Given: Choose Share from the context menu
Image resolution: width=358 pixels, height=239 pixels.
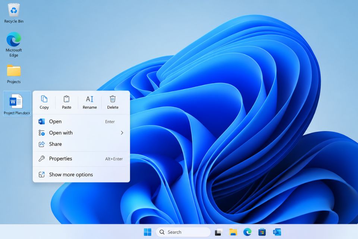Looking at the screenshot, I should (x=81, y=144).
